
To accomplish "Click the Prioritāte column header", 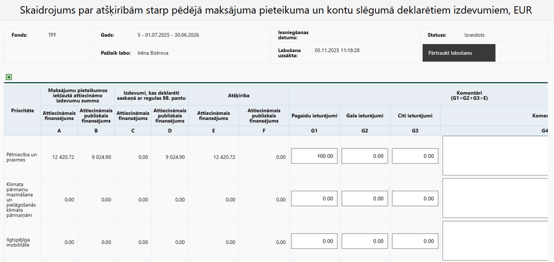I will pyautogui.click(x=22, y=110).
